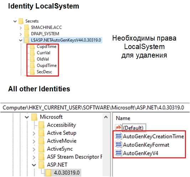This screenshot has height=177, width=190.
Task: Select the ActiveMovie key label
Action: tap(62, 141)
